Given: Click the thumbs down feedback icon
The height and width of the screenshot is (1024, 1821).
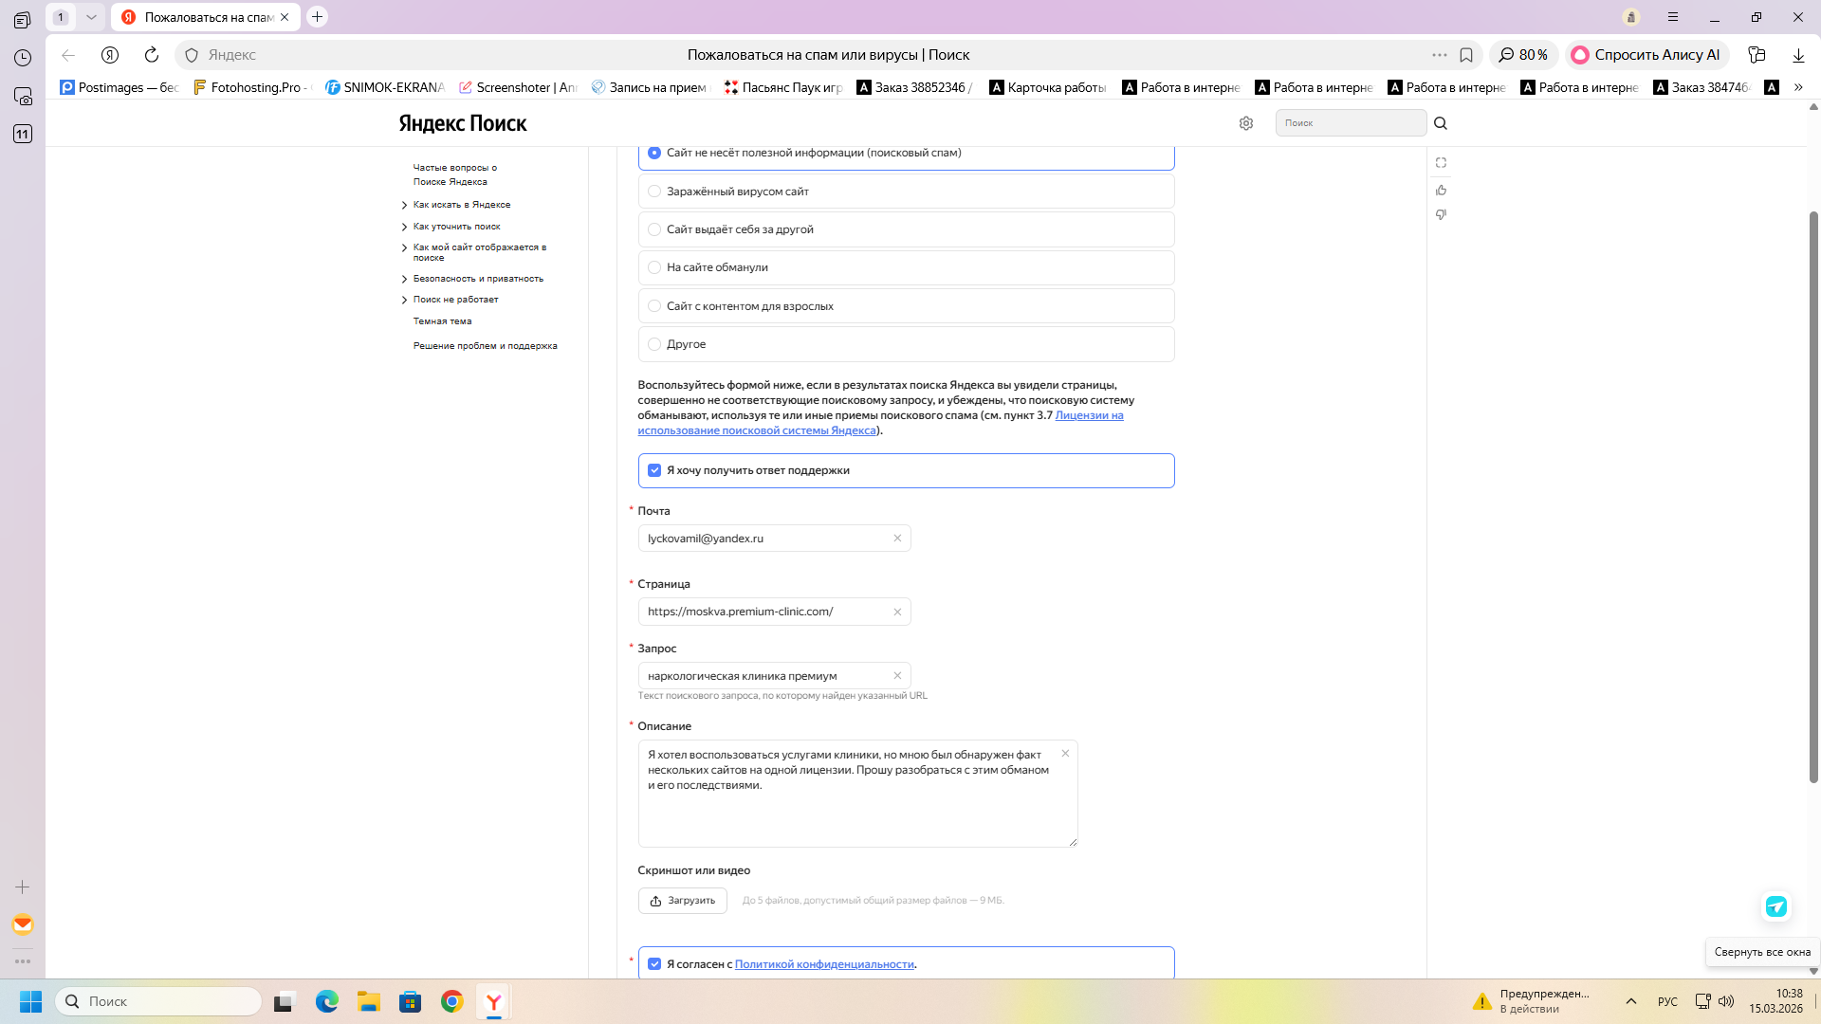Looking at the screenshot, I should pyautogui.click(x=1441, y=215).
